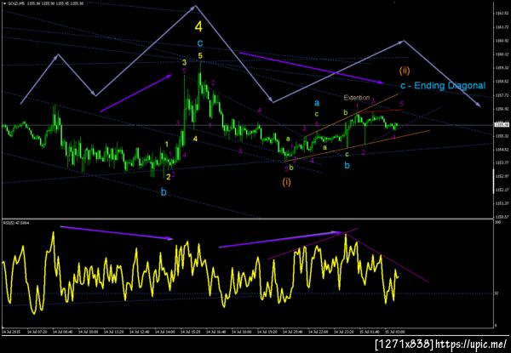The width and height of the screenshot is (511, 353).
Task: Click the RSI scale 100 level value
Action: tap(497, 222)
